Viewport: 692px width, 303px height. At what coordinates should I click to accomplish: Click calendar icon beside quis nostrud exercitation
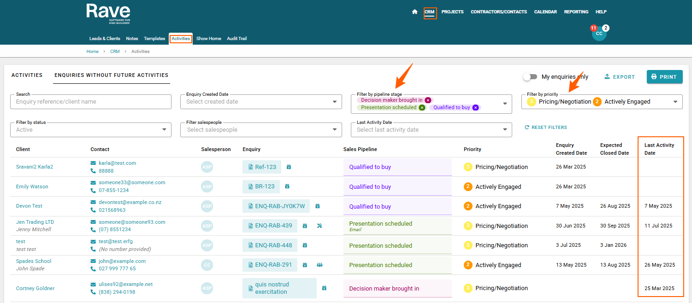tap(324, 288)
